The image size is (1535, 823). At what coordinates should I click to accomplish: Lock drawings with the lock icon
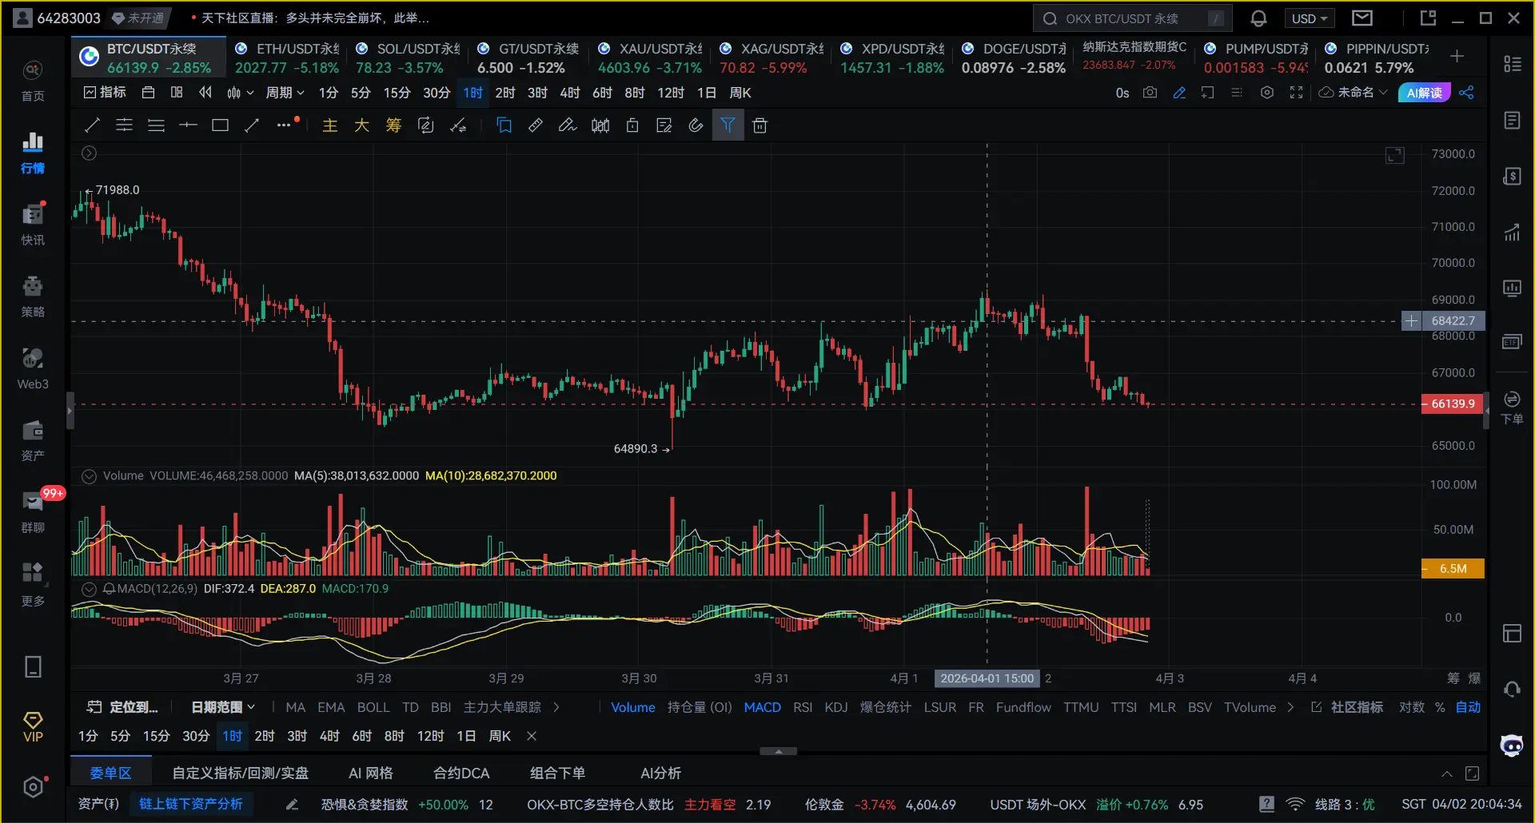tap(632, 125)
